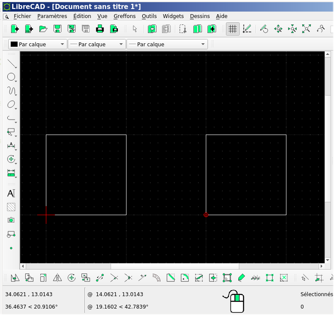The image size is (334, 315).
Task: Click the mouse icon in status bar
Action: click(x=235, y=301)
